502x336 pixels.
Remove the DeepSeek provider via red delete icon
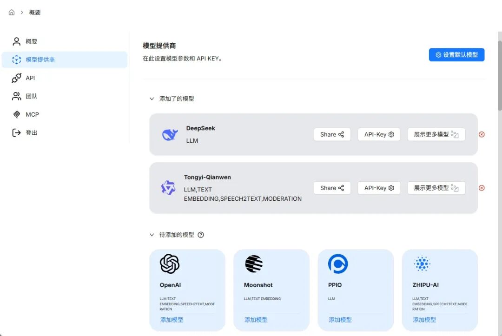(482, 134)
